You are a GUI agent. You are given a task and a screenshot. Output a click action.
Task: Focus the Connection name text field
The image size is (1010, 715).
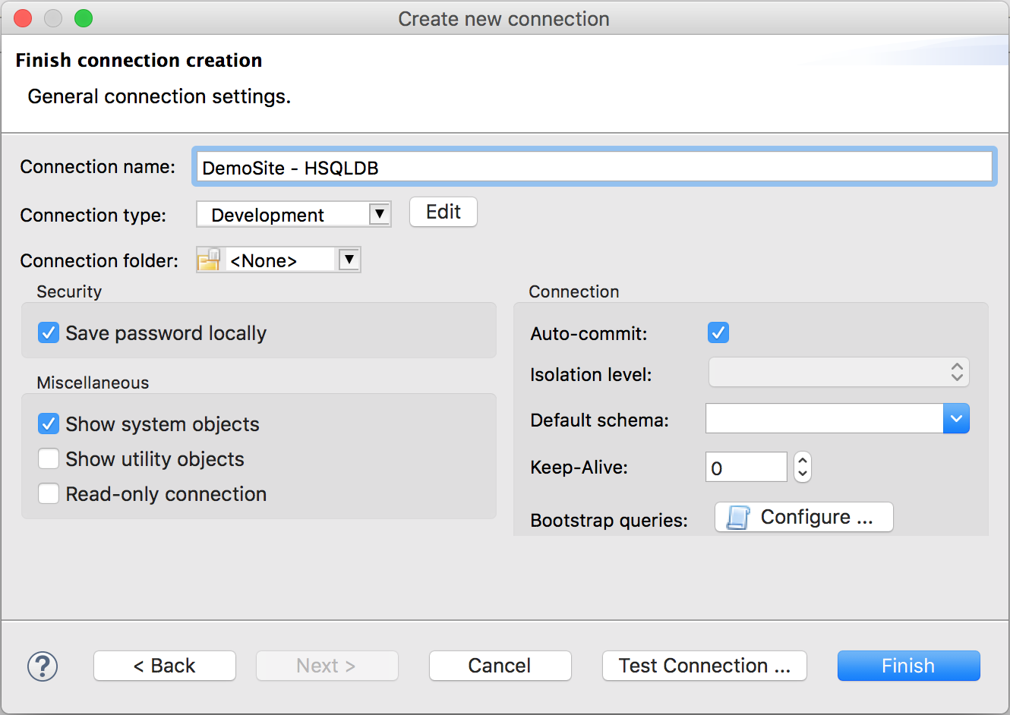tap(594, 168)
